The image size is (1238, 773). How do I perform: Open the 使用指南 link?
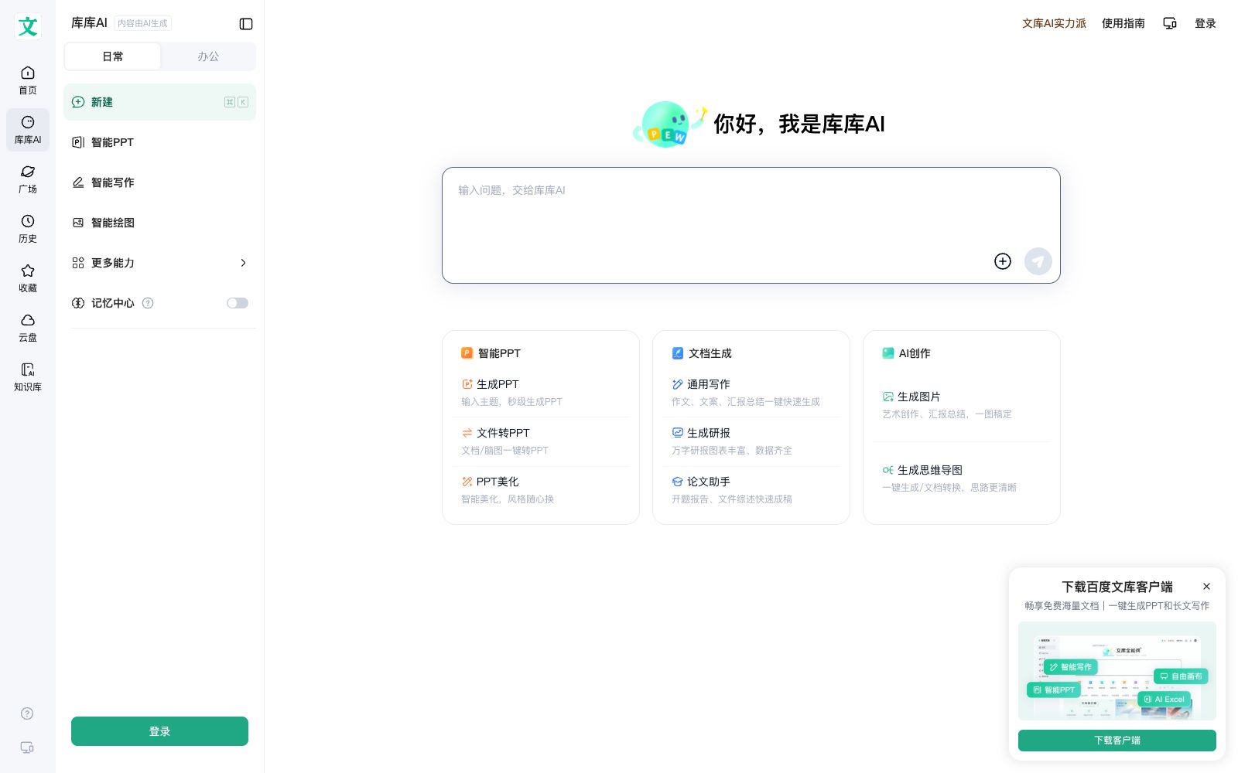(1123, 23)
